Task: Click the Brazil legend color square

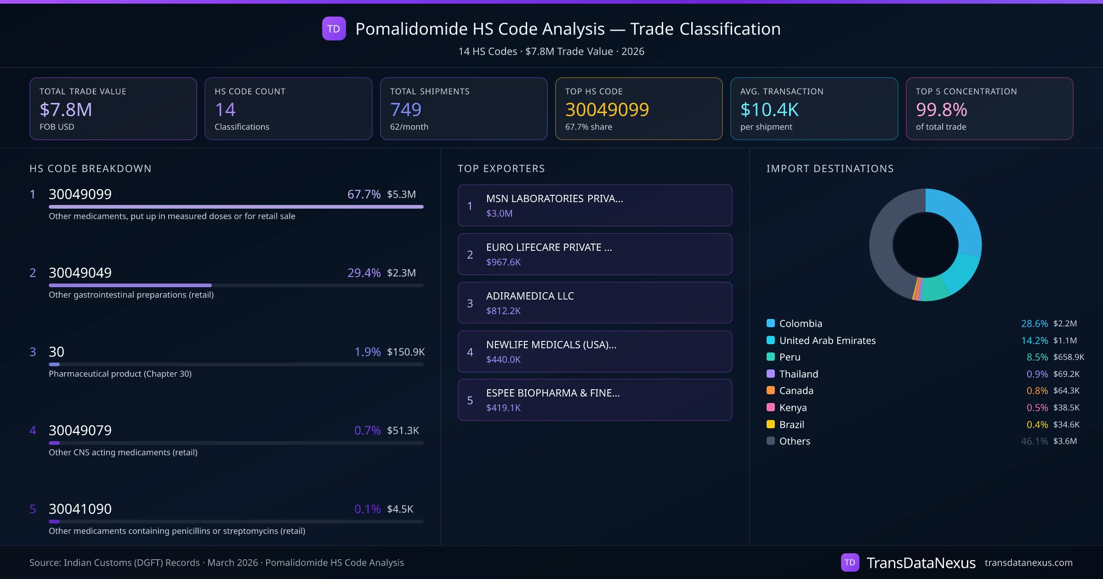Action: click(771, 424)
